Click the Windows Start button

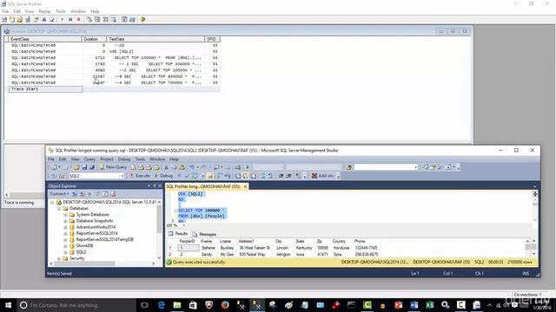(8, 305)
